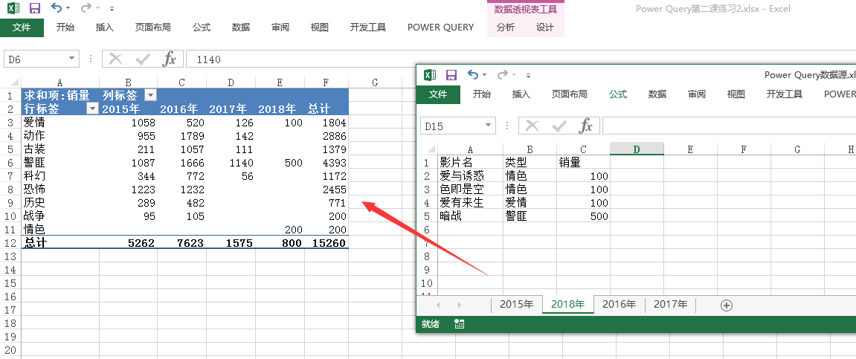Screen dimensions: 856x359
Task: Open 数据 tab in data source window
Action: click(657, 94)
